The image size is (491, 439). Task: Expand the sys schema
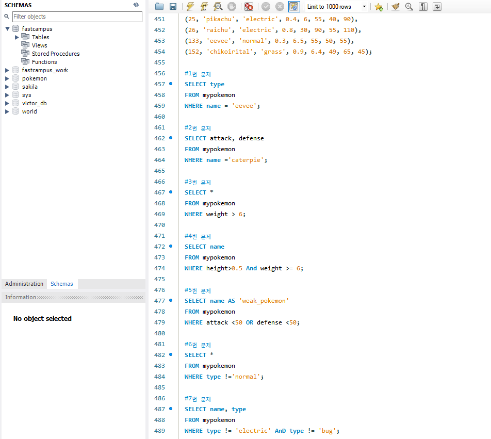pos(7,95)
